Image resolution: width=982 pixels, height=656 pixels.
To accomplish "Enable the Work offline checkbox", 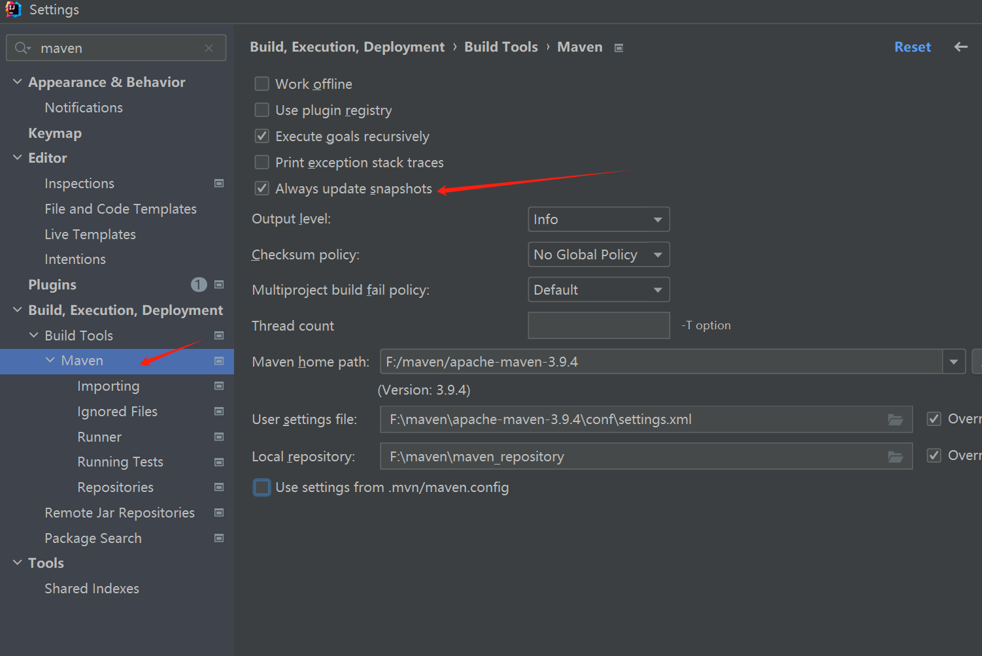I will 262,84.
